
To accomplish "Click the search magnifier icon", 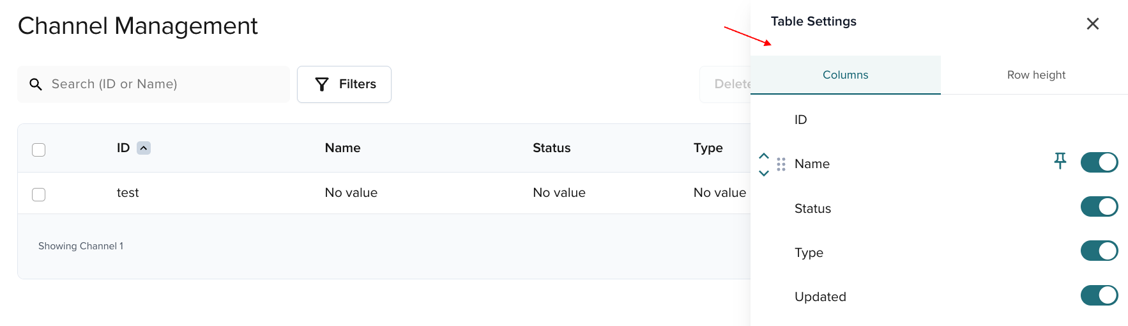I will [36, 84].
